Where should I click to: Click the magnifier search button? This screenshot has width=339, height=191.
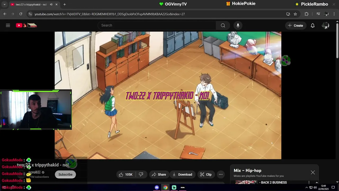pos(223,25)
